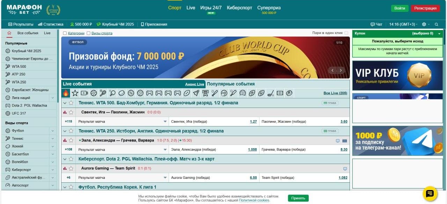Open the floating chat bubble button
Screen dimensions: 447x204
pyautogui.click(x=430, y=194)
